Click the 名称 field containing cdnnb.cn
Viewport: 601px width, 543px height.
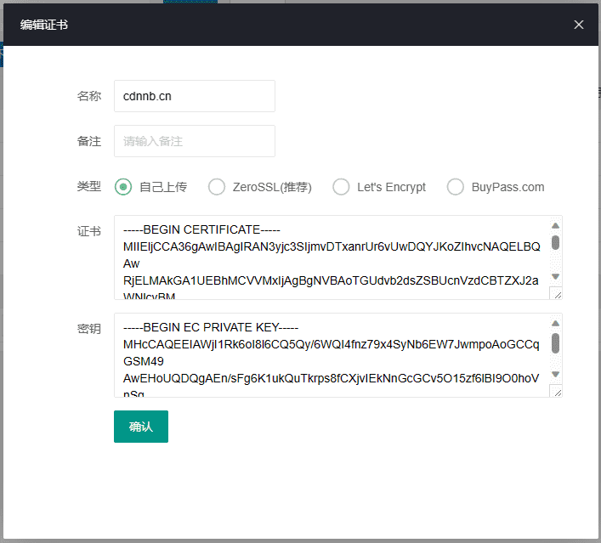pyautogui.click(x=194, y=96)
